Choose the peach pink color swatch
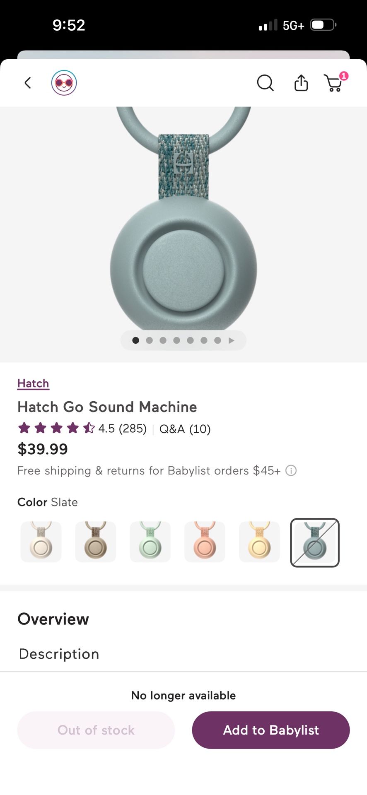 [205, 542]
